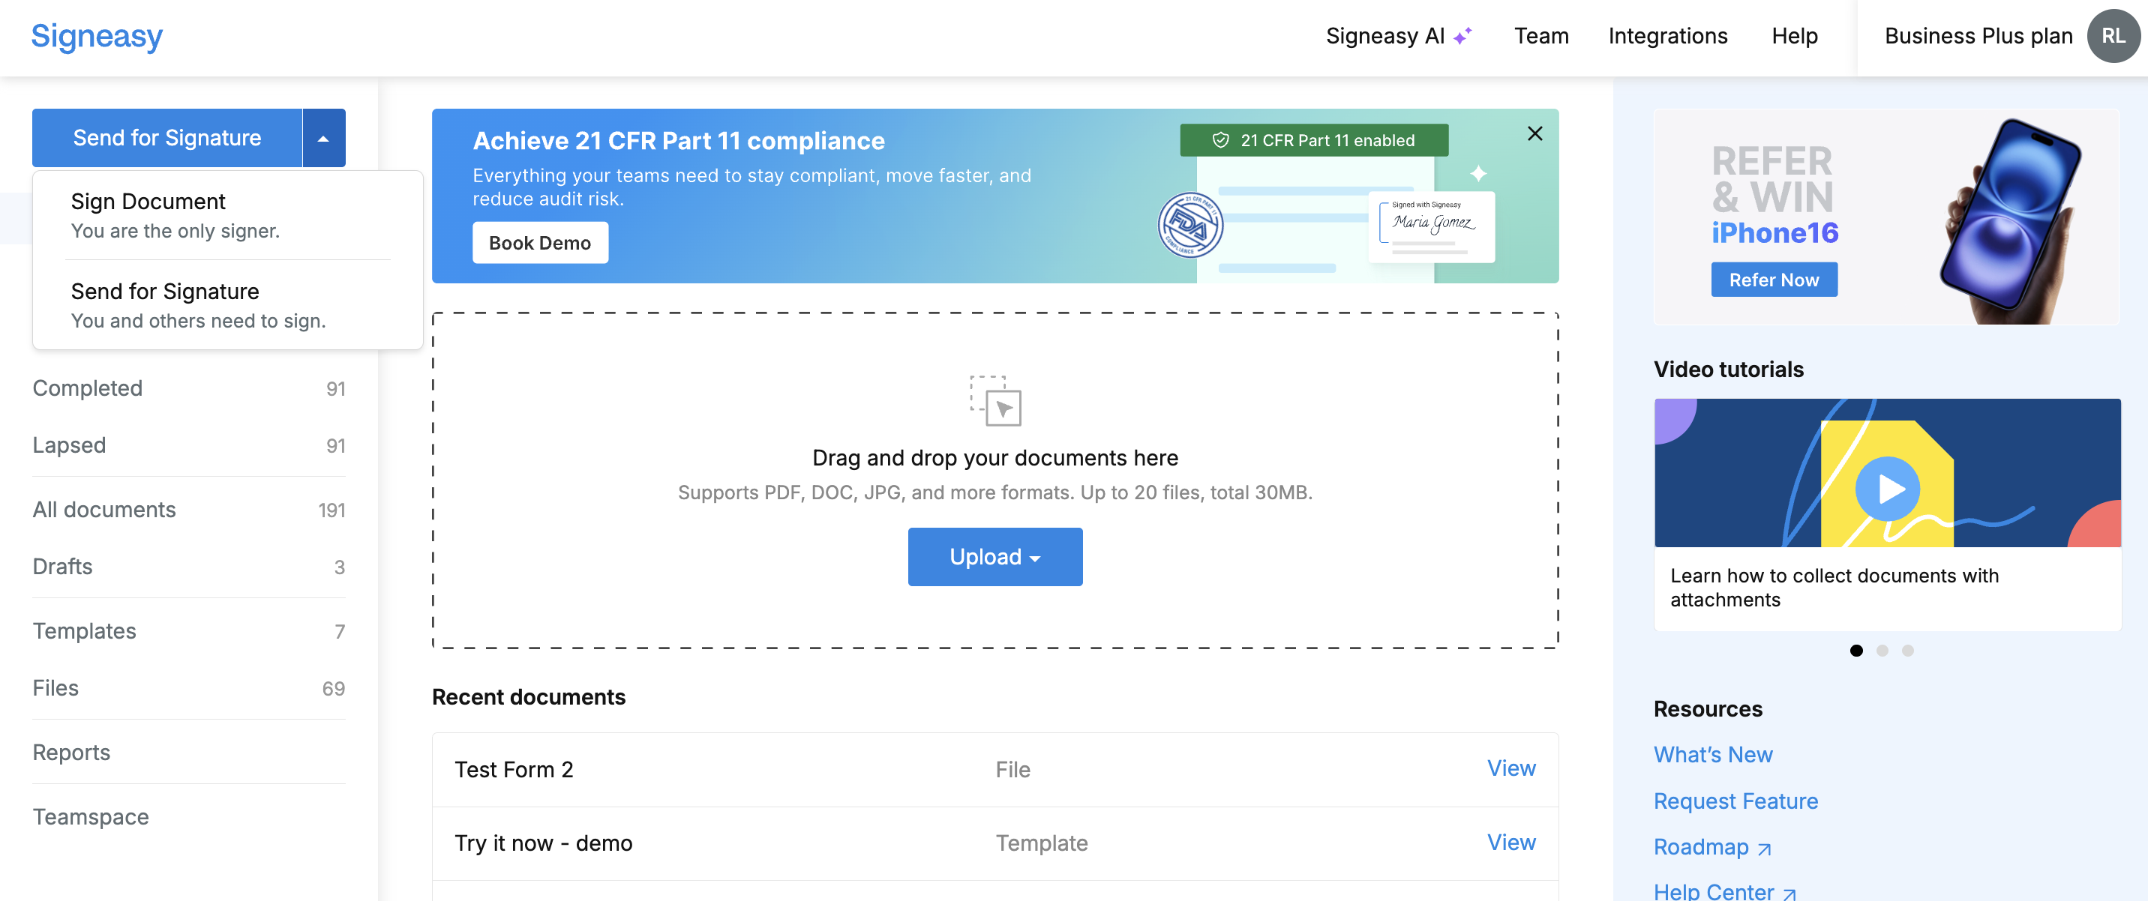
Task: Open Templates
Action: point(188,632)
